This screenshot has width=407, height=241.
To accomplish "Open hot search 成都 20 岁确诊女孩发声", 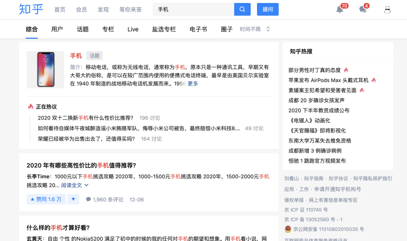I will coord(317,100).
